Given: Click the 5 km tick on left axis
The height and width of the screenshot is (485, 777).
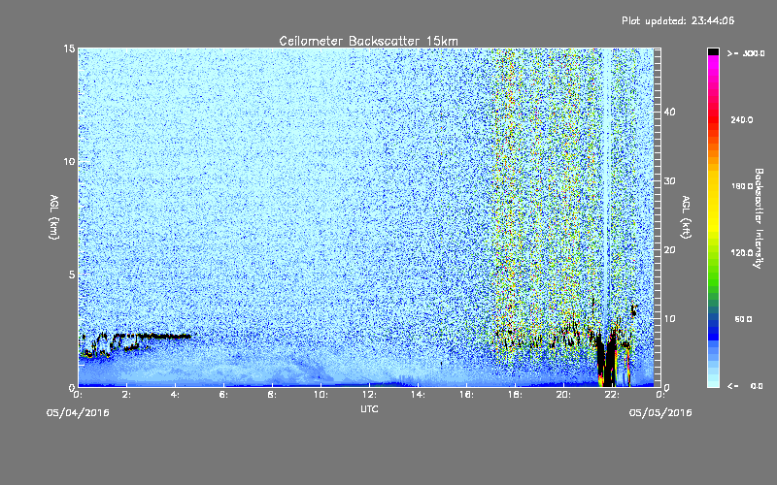Looking at the screenshot, I should click(x=72, y=275).
